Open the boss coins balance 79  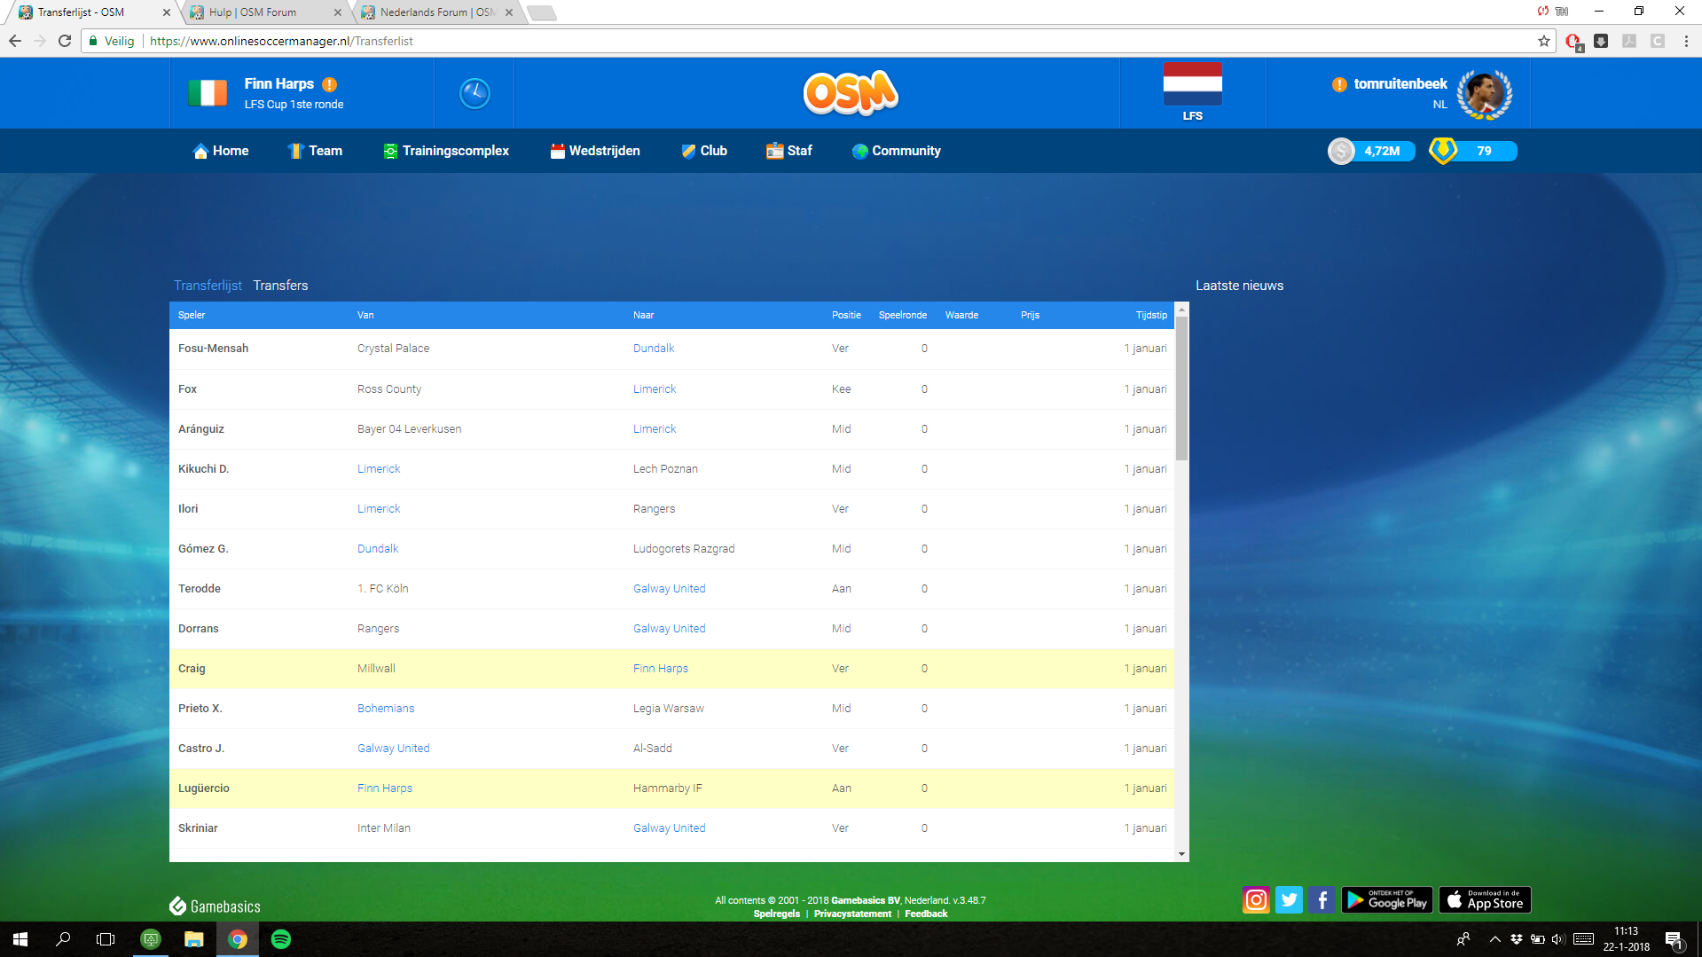1472,151
